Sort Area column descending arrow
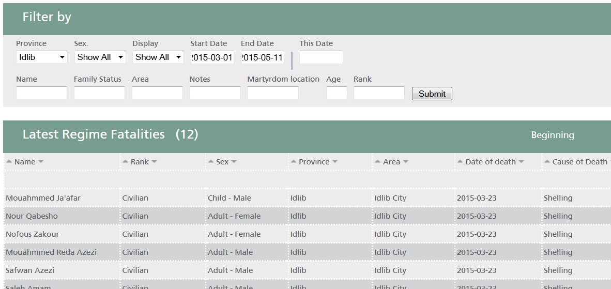The height and width of the screenshot is (289, 611). [406, 162]
